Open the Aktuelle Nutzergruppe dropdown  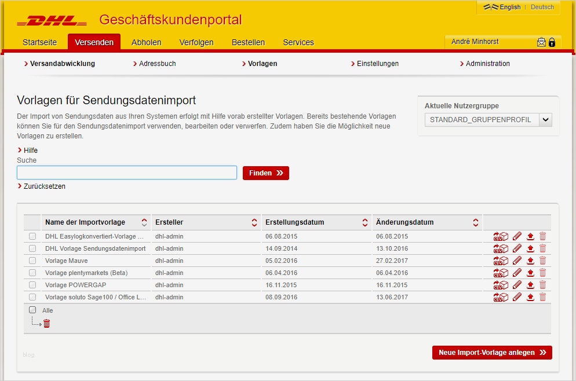pos(488,120)
